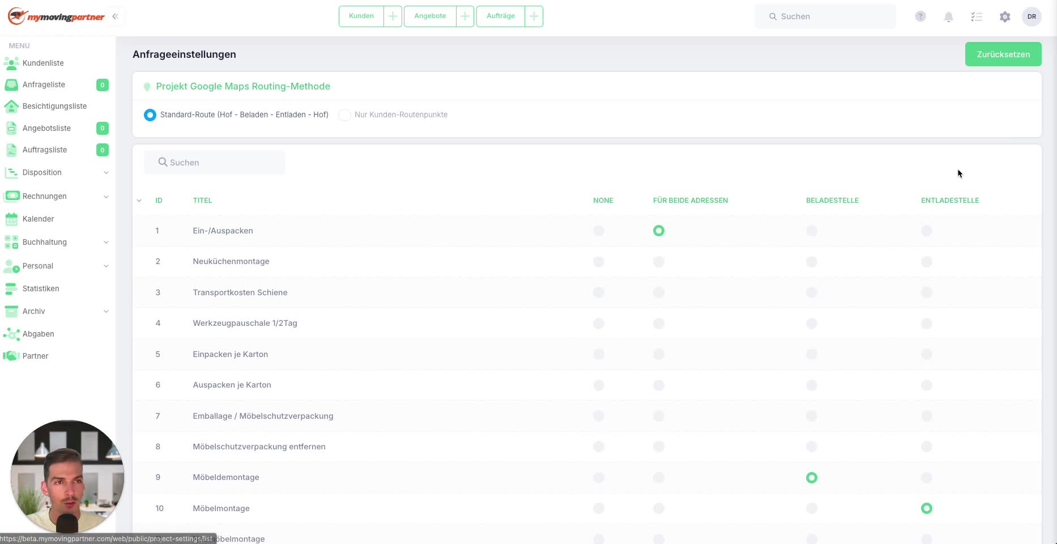
Task: Open notifications bell icon
Action: (949, 17)
